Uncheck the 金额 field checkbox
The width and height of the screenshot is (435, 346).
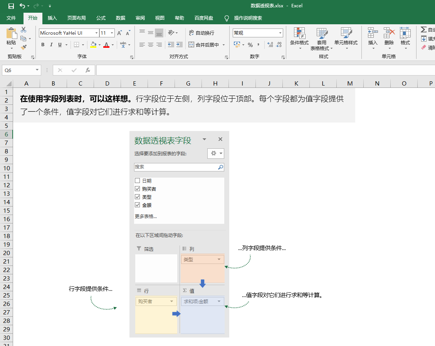click(137, 205)
